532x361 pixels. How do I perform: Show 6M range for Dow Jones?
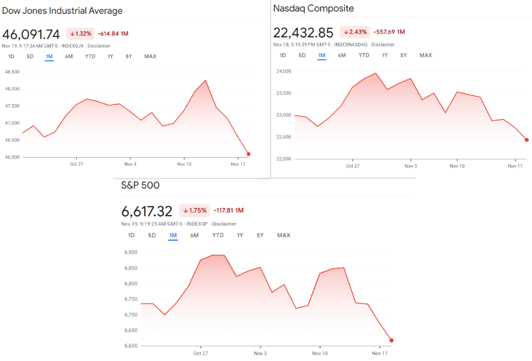[69, 57]
